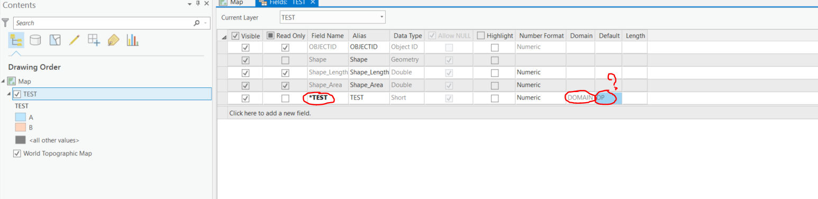The width and height of the screenshot is (818, 199).
Task: Close the Fields: TEST tab
Action: pyautogui.click(x=313, y=2)
